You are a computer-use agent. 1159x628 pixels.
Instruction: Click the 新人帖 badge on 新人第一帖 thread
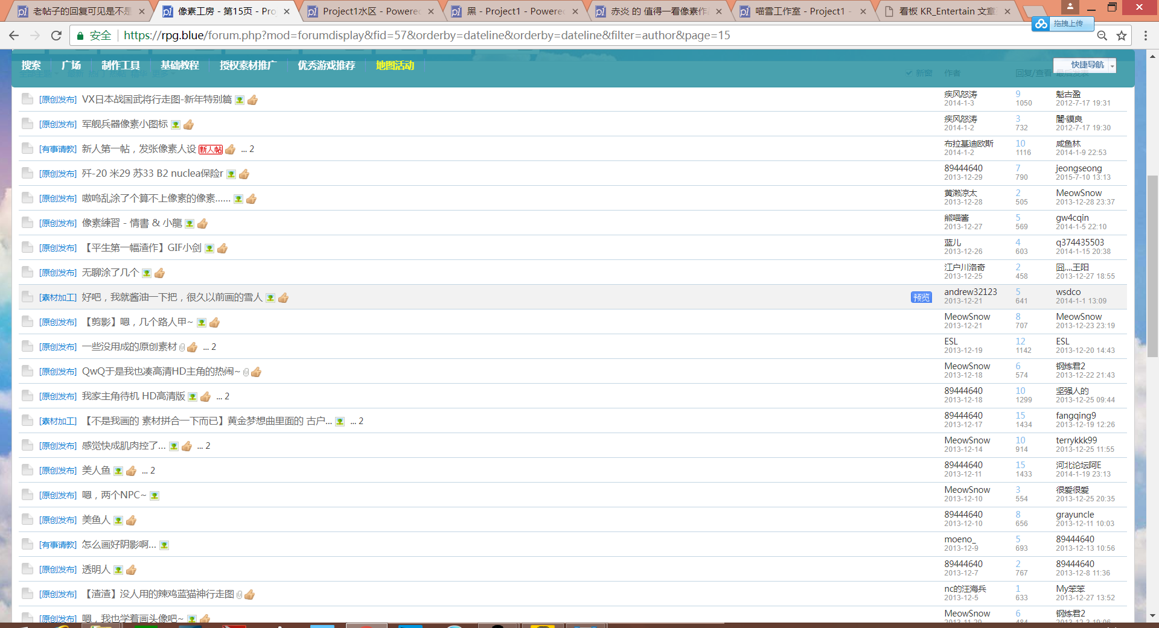click(211, 150)
